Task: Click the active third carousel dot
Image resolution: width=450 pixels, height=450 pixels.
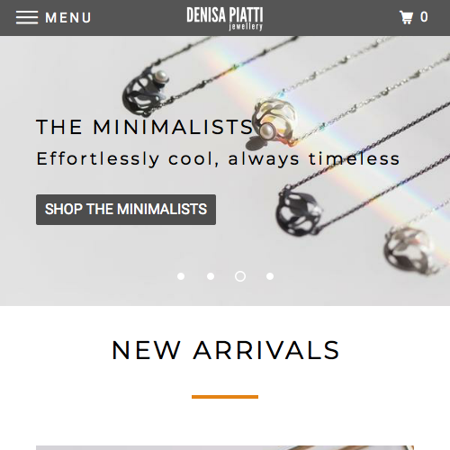Action: [240, 276]
